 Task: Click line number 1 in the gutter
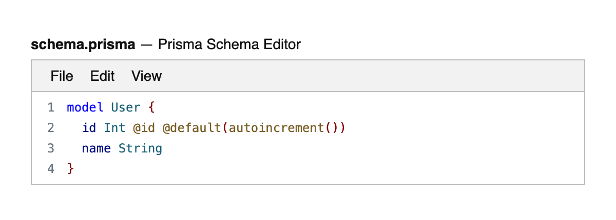pyautogui.click(x=50, y=107)
